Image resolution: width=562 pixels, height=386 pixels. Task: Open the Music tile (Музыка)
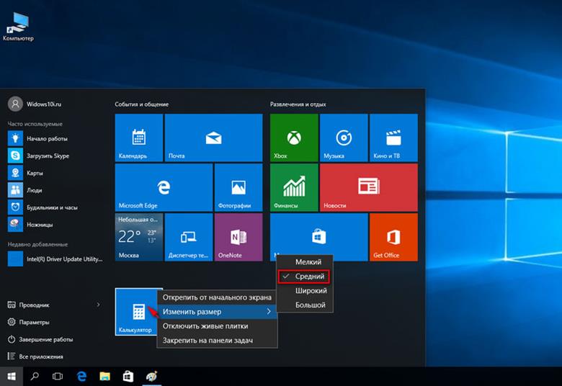point(344,138)
